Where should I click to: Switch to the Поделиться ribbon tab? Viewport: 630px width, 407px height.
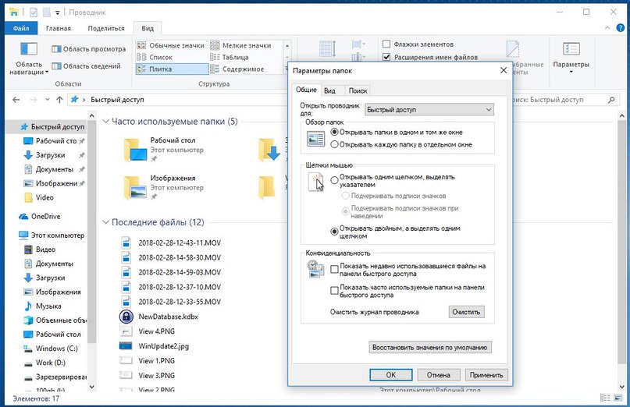click(x=106, y=28)
